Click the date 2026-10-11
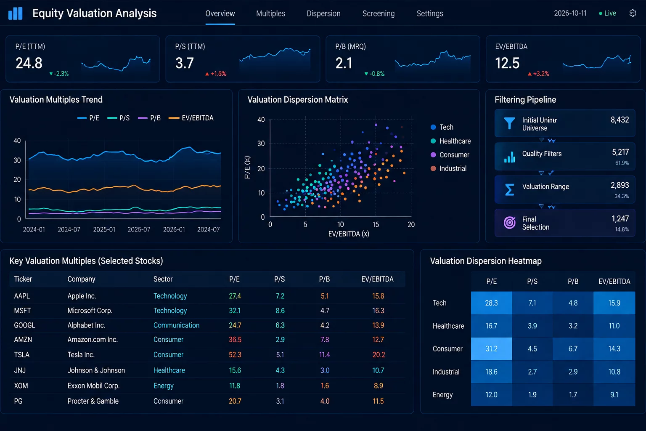 (x=570, y=13)
